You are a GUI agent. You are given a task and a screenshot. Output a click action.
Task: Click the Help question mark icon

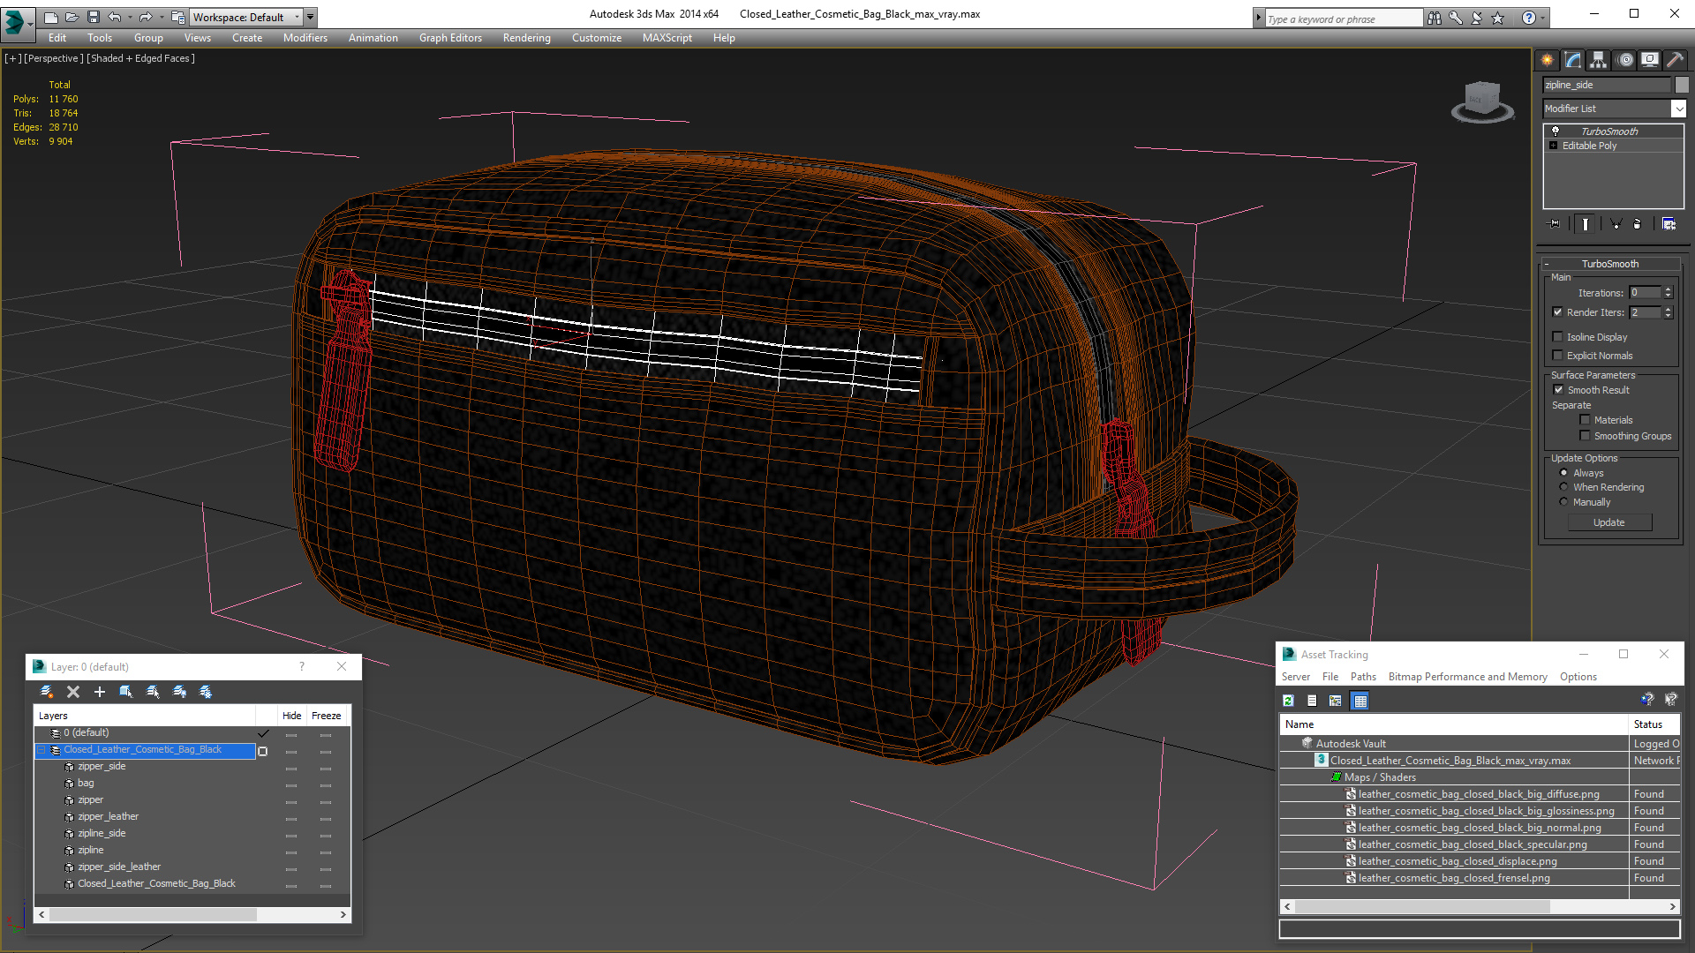pyautogui.click(x=1528, y=18)
